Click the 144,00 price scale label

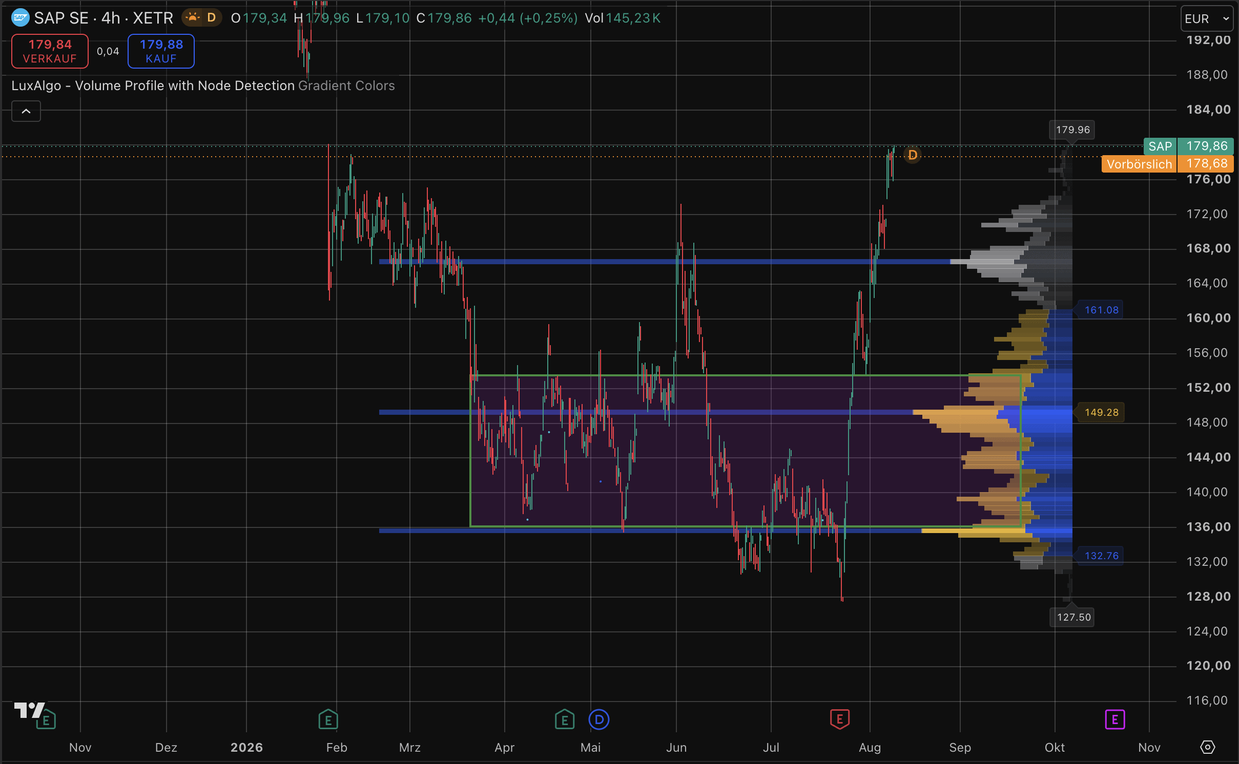[x=1208, y=457]
